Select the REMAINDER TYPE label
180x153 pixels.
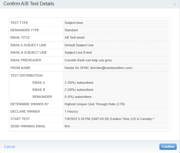click(x=25, y=30)
